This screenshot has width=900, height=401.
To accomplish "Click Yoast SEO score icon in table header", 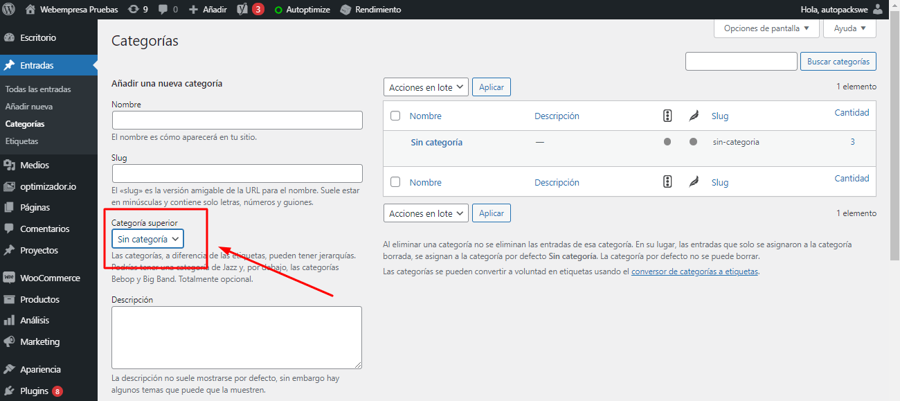I will pos(667,116).
